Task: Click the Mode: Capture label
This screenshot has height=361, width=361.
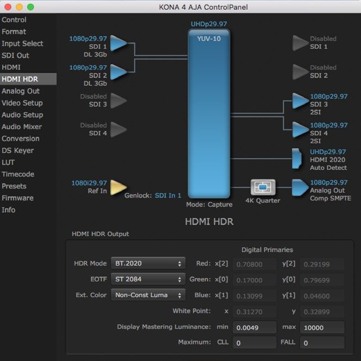Action: 210,205
